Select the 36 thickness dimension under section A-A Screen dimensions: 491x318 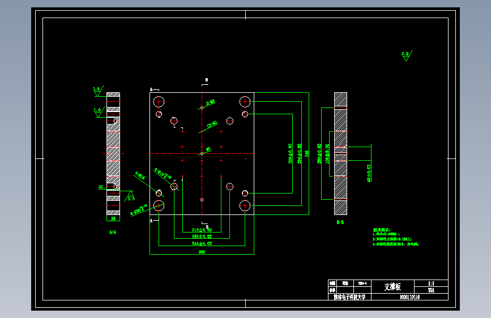(x=113, y=218)
